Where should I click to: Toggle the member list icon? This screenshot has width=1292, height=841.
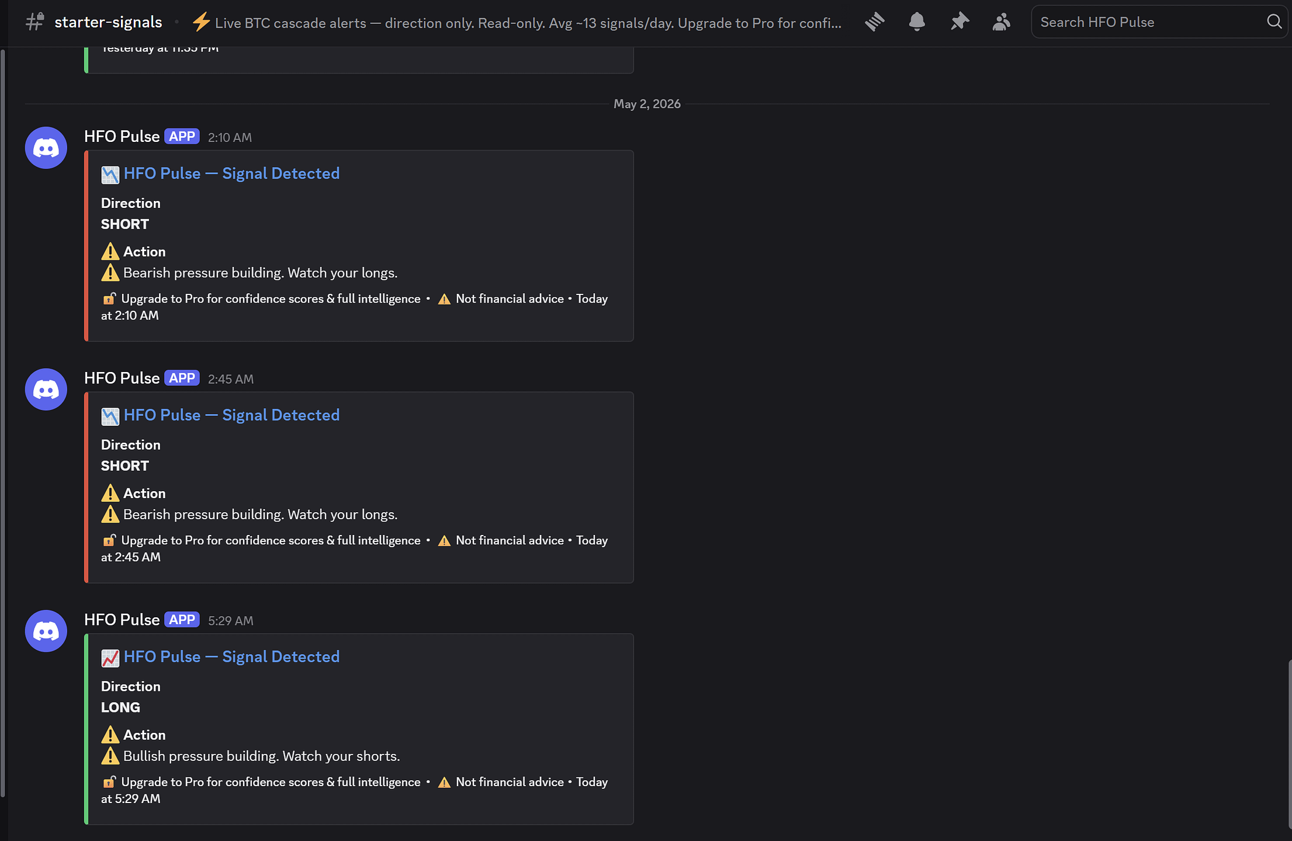pyautogui.click(x=1002, y=22)
